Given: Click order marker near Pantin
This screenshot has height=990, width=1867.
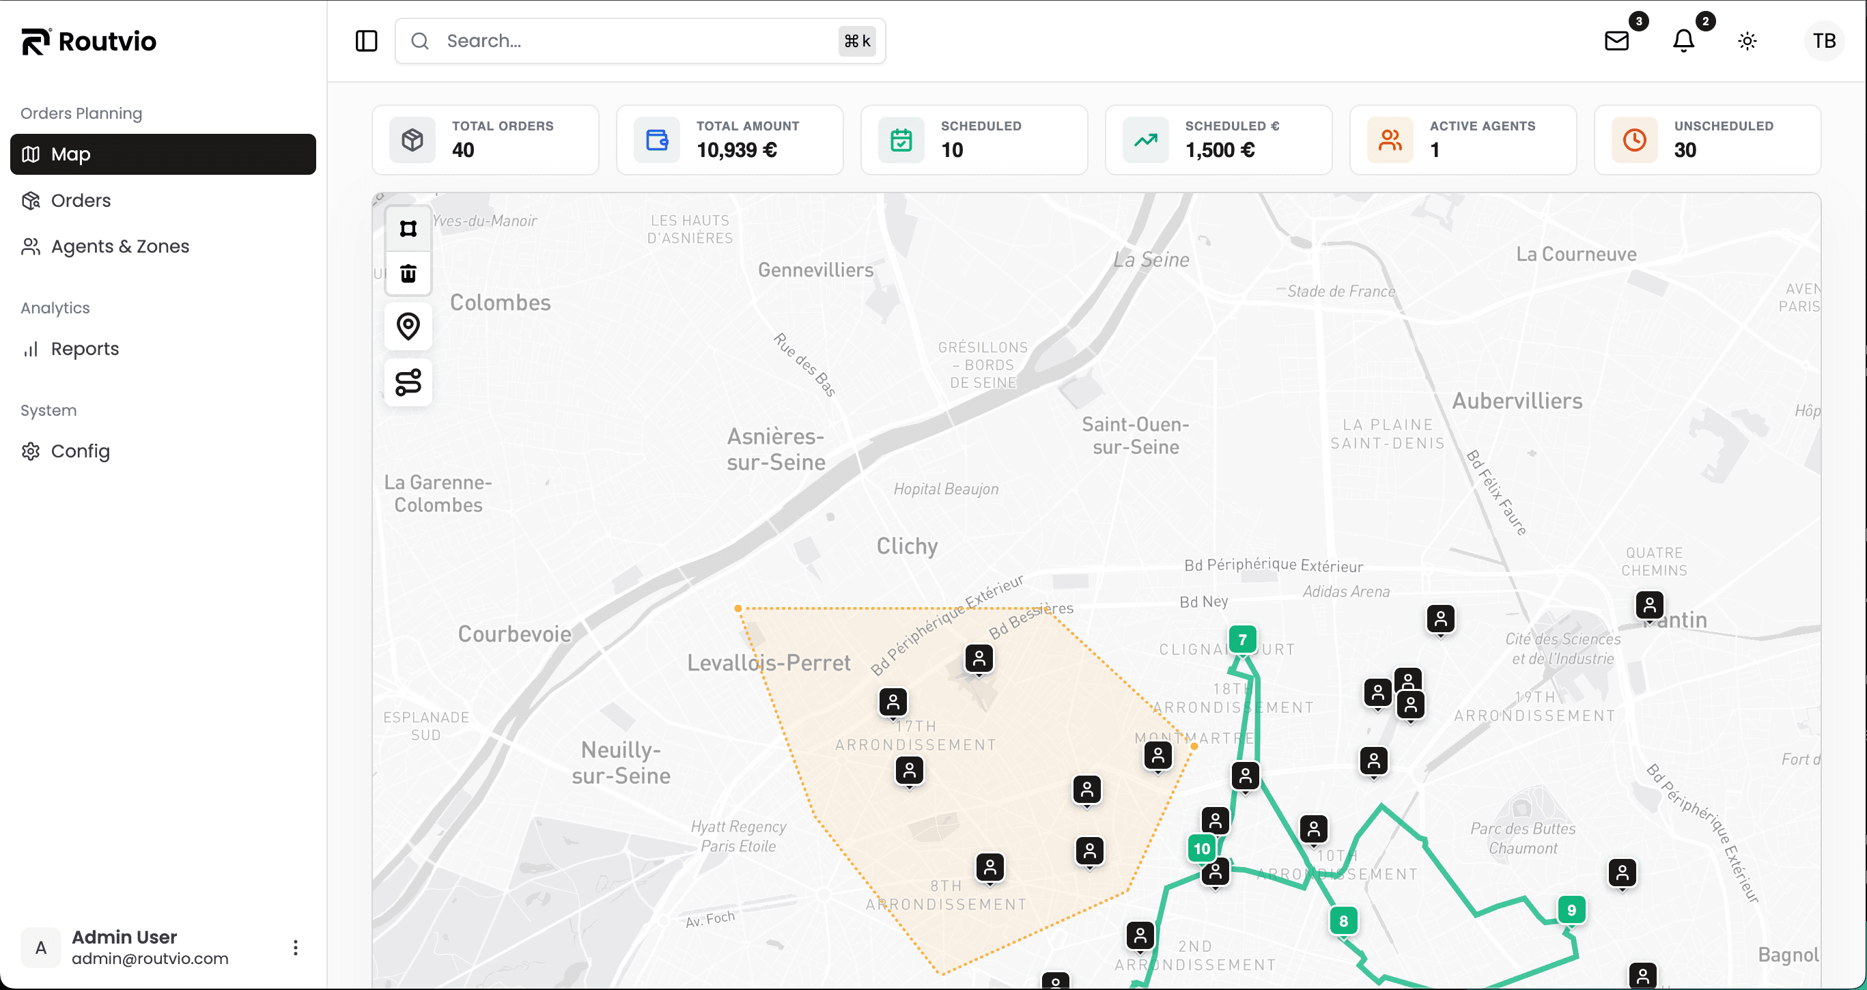Looking at the screenshot, I should [x=1650, y=605].
